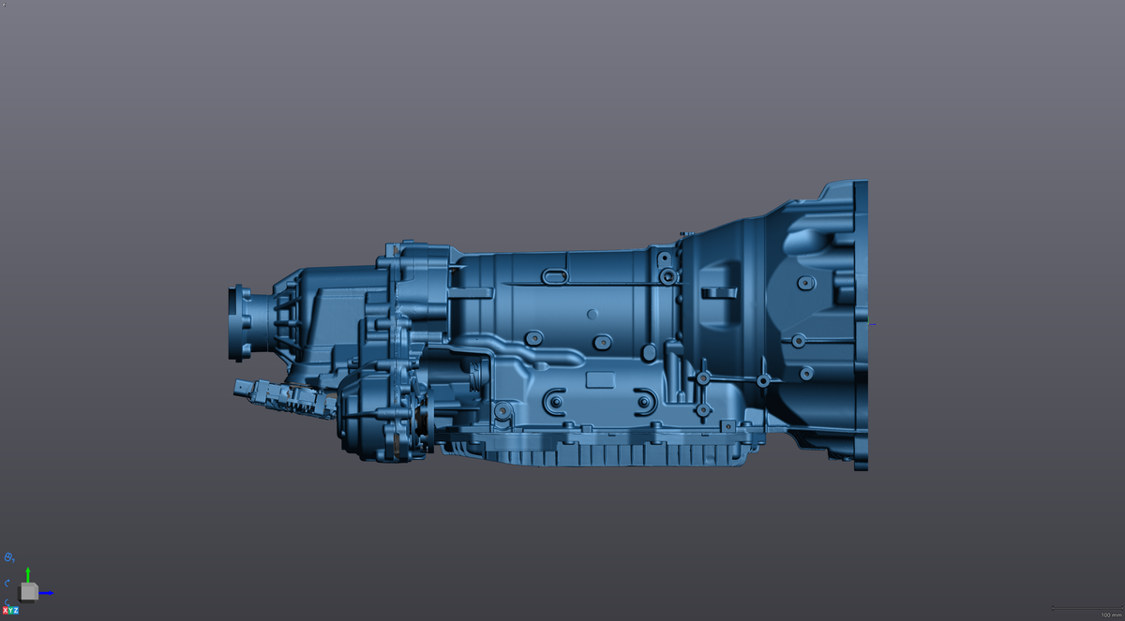
Task: Click the 100 mm scale bar label
Action: (x=1110, y=614)
